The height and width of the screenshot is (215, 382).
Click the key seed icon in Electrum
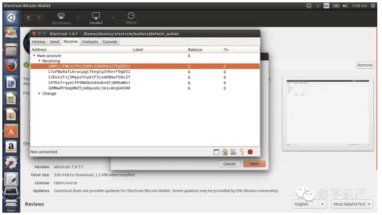241,152
